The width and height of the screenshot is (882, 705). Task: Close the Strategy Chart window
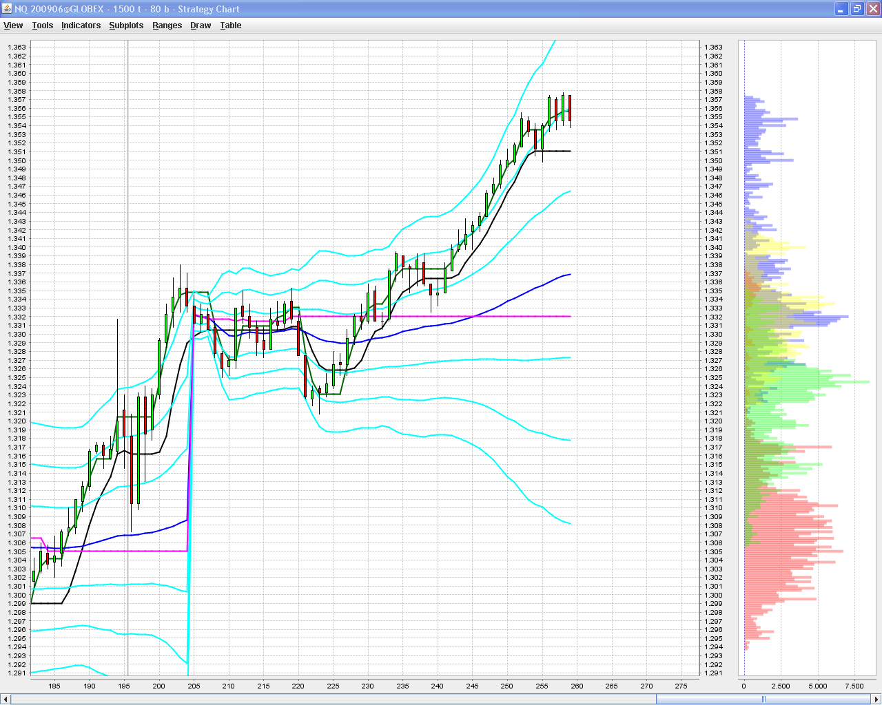pos(872,9)
